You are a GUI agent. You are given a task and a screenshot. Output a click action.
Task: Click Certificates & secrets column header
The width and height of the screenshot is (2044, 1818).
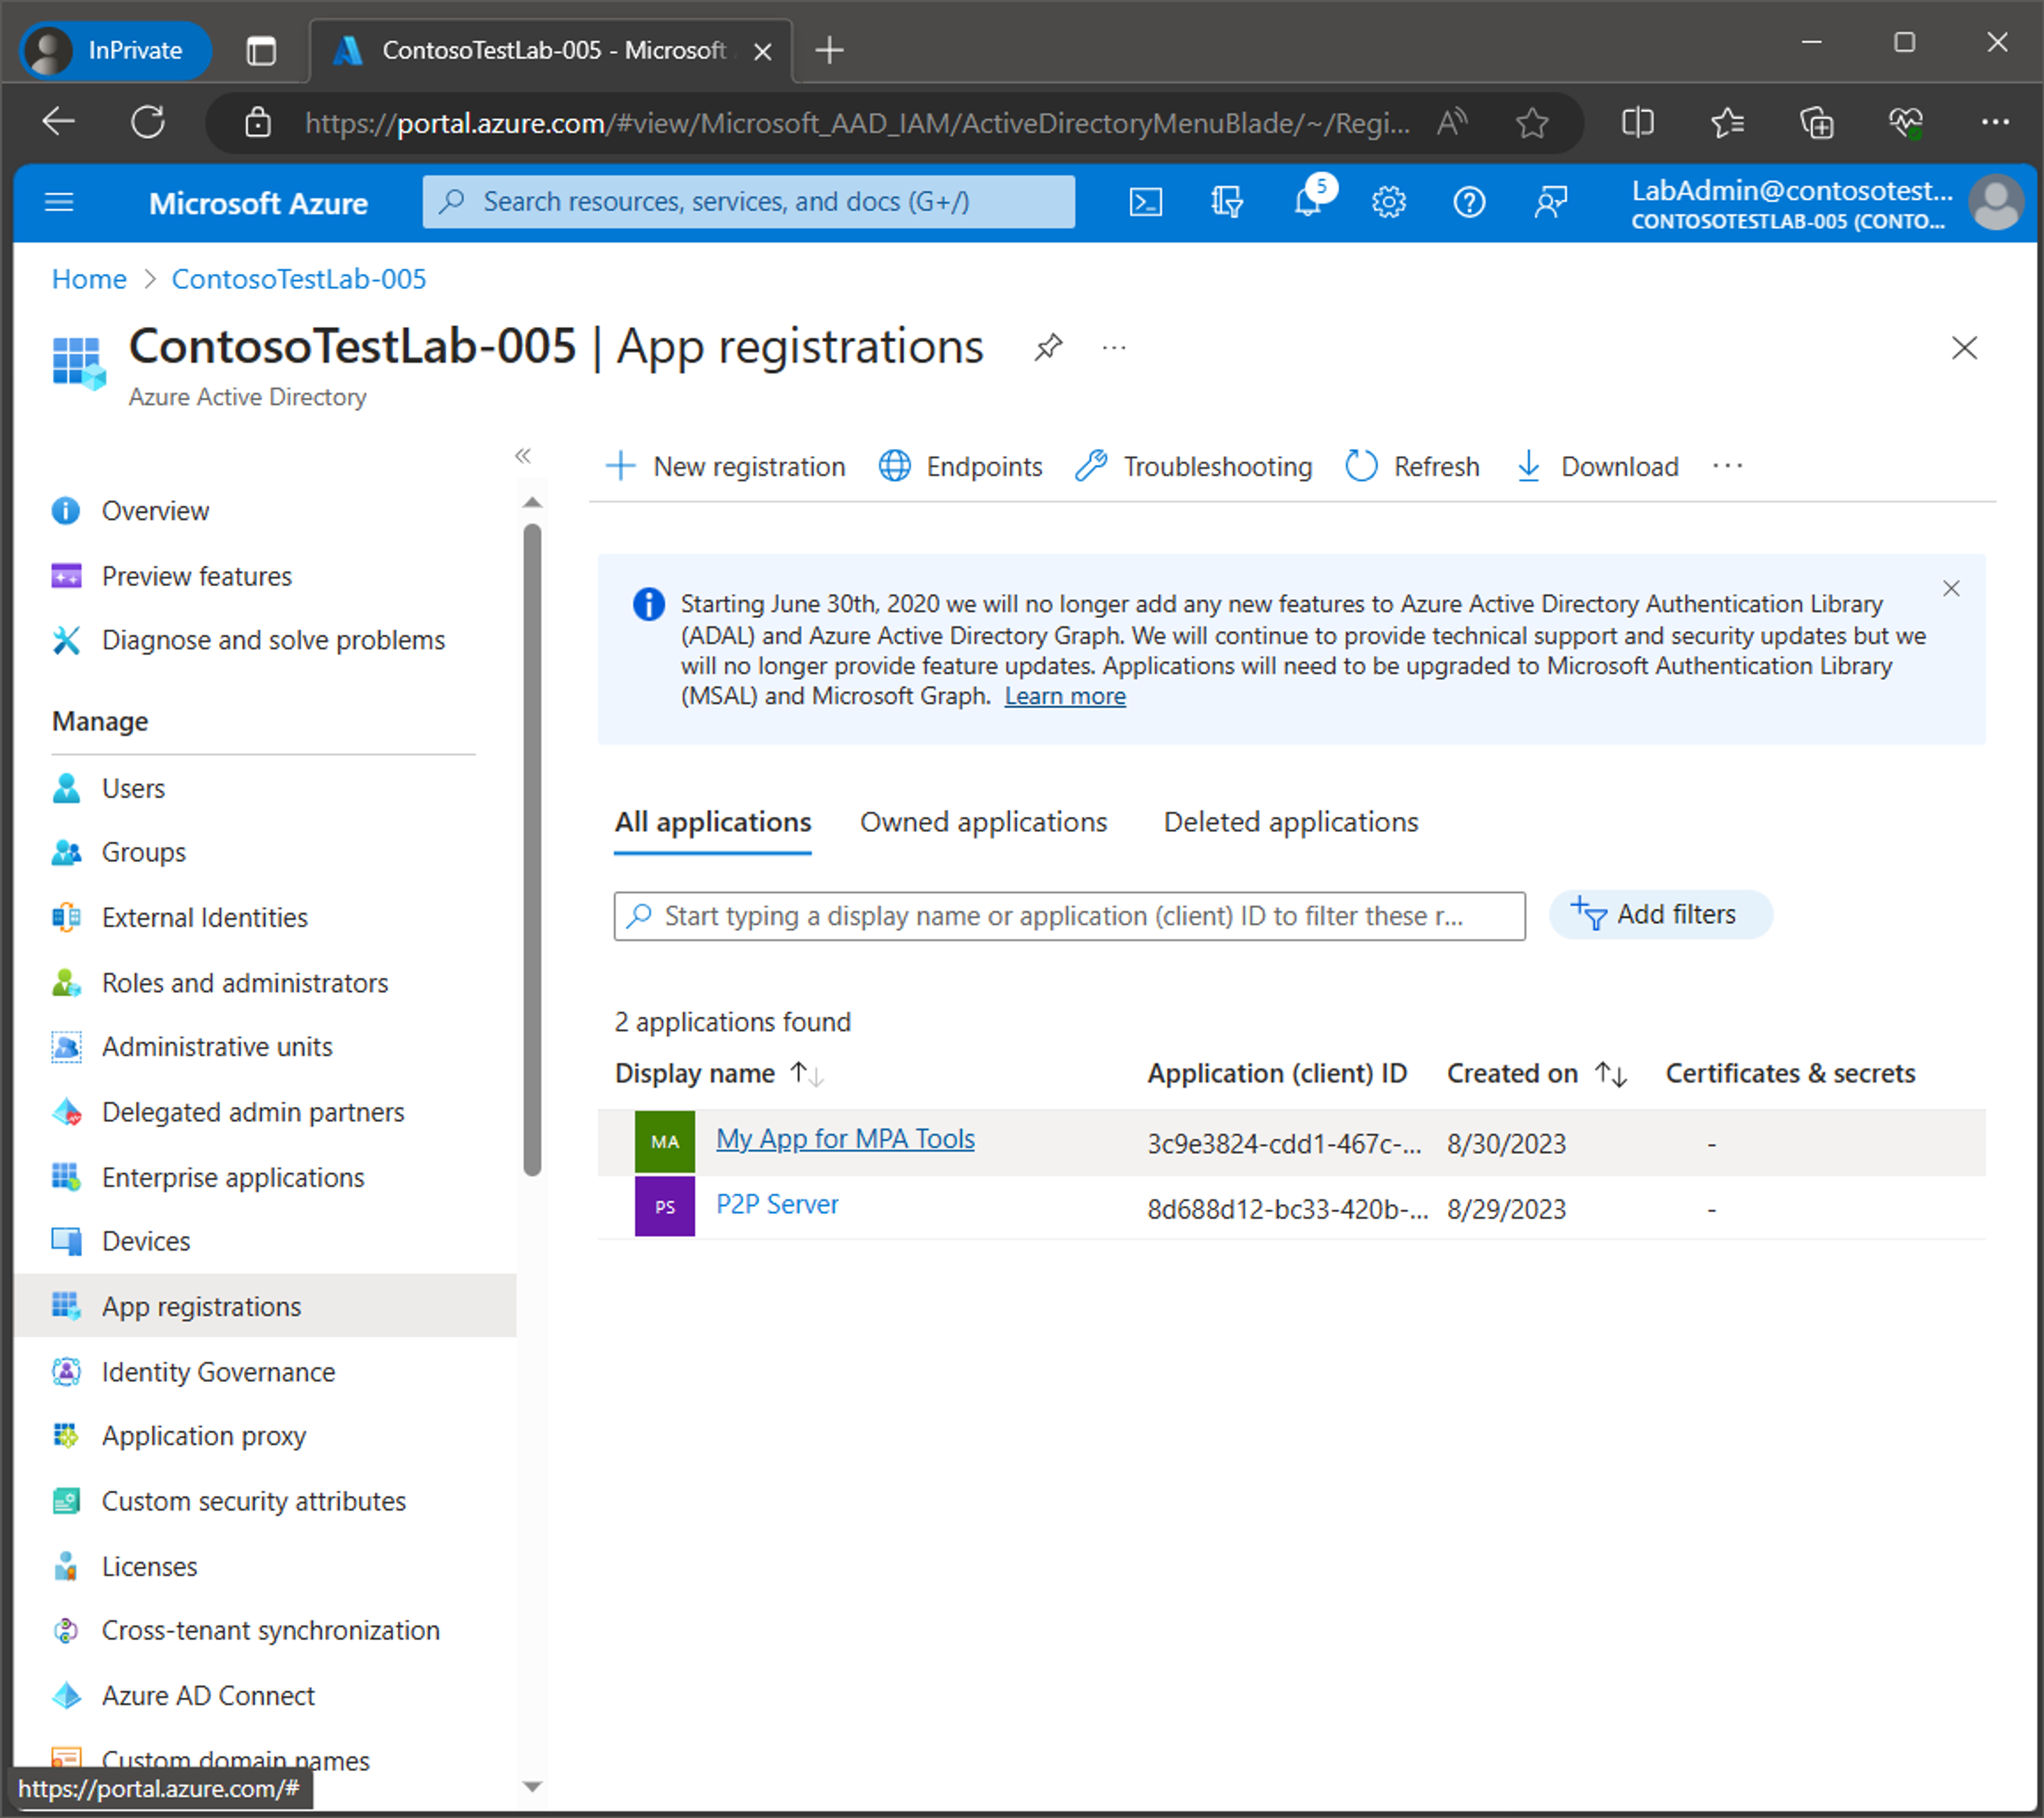point(1790,1073)
